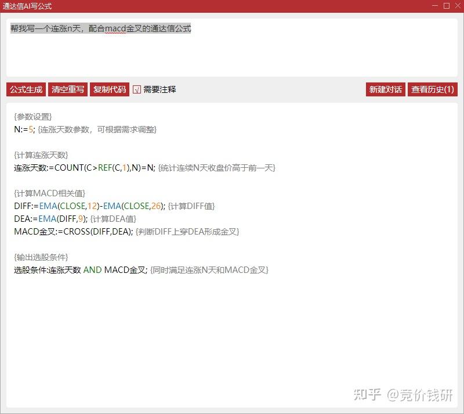This screenshot has width=464, height=414.
Task: Click the MACD金叉:=CROSS(DIFF,DEA); line
Action: click(x=74, y=232)
